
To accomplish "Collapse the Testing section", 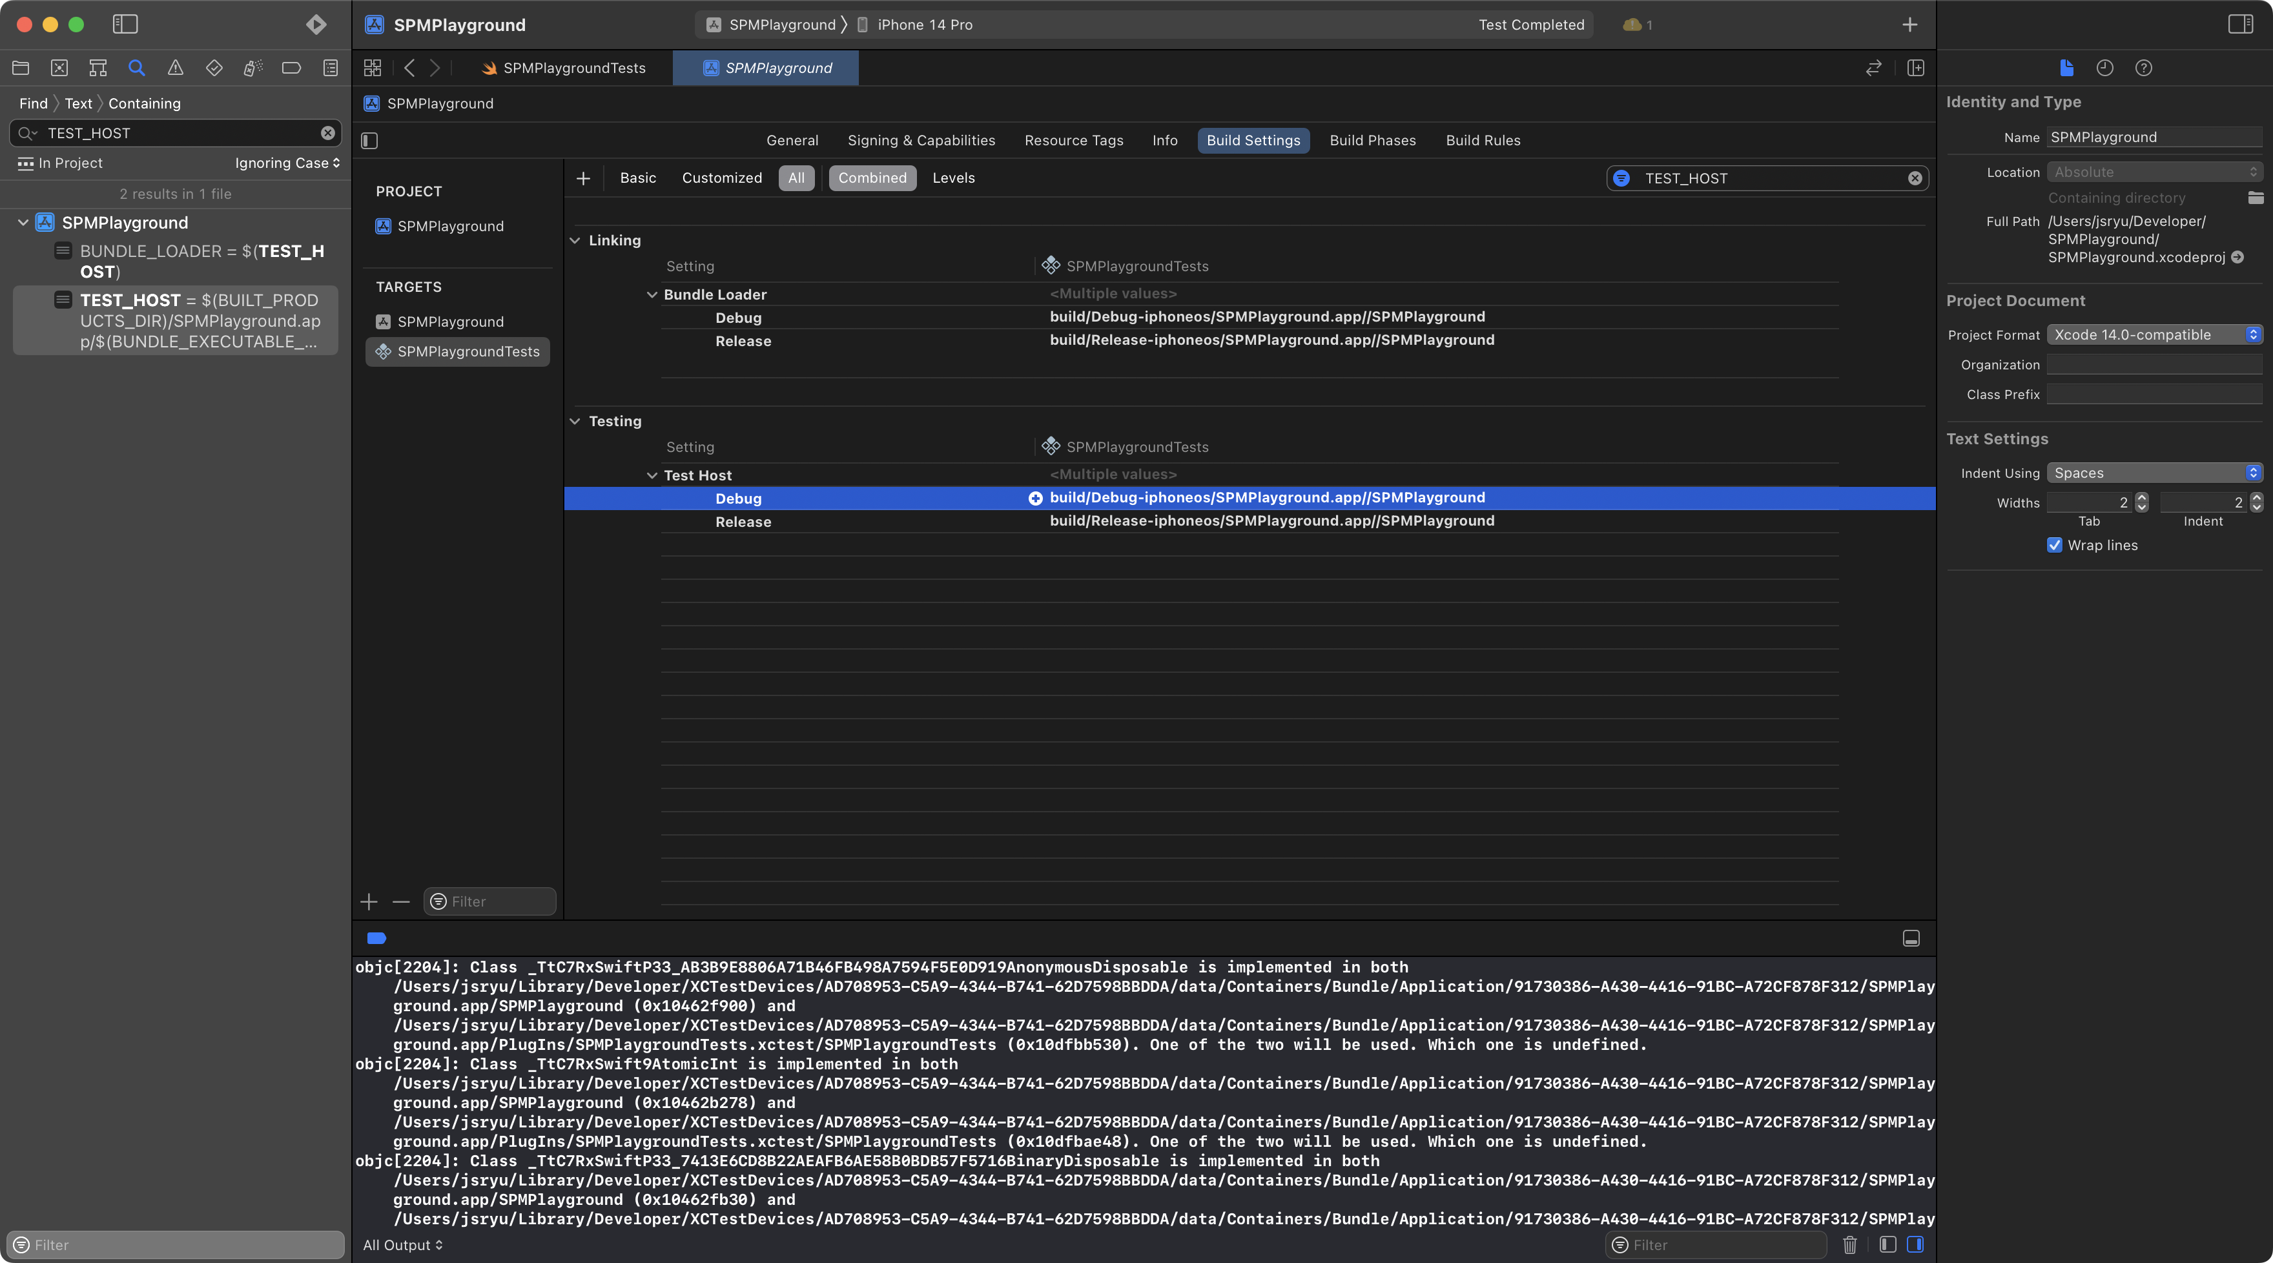I will (575, 421).
